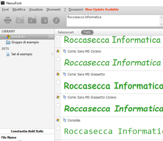Click the installed icon beside Comic Sans MS Corsivo
The width and height of the screenshot is (163, 141).
pyautogui.click(x=58, y=51)
